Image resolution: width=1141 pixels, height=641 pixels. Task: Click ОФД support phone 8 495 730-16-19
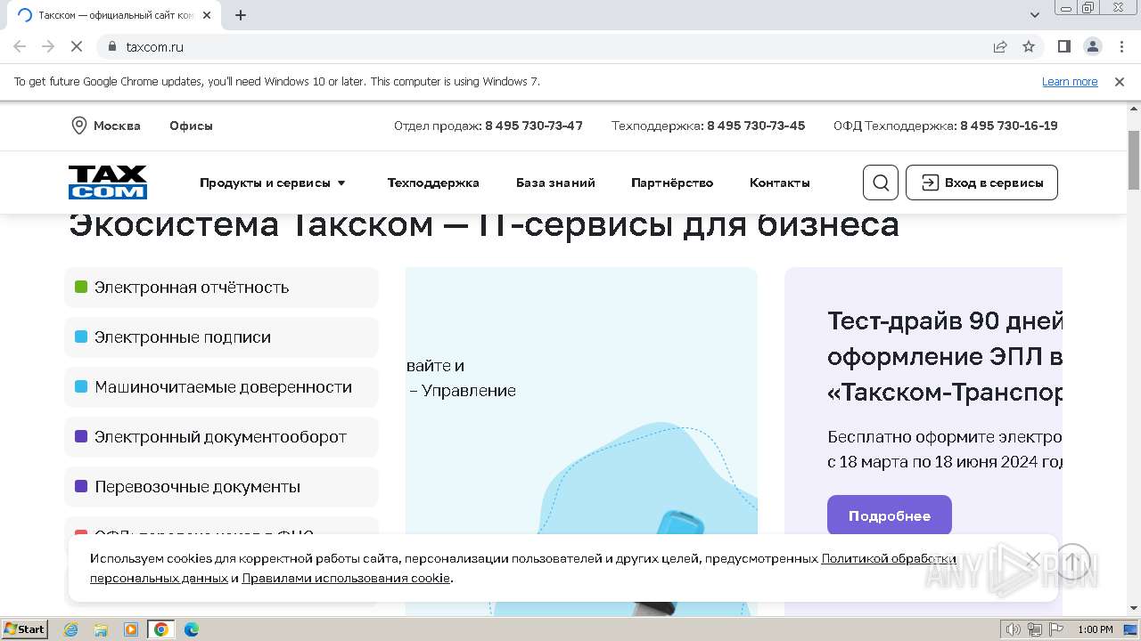tap(1009, 126)
